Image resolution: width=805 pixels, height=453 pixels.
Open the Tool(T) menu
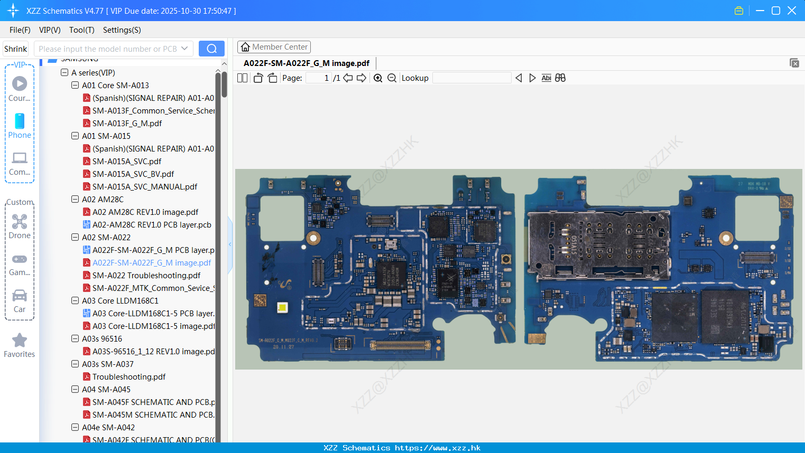[x=81, y=30]
